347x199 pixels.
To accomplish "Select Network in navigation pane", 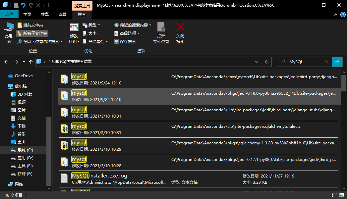I will (16, 184).
